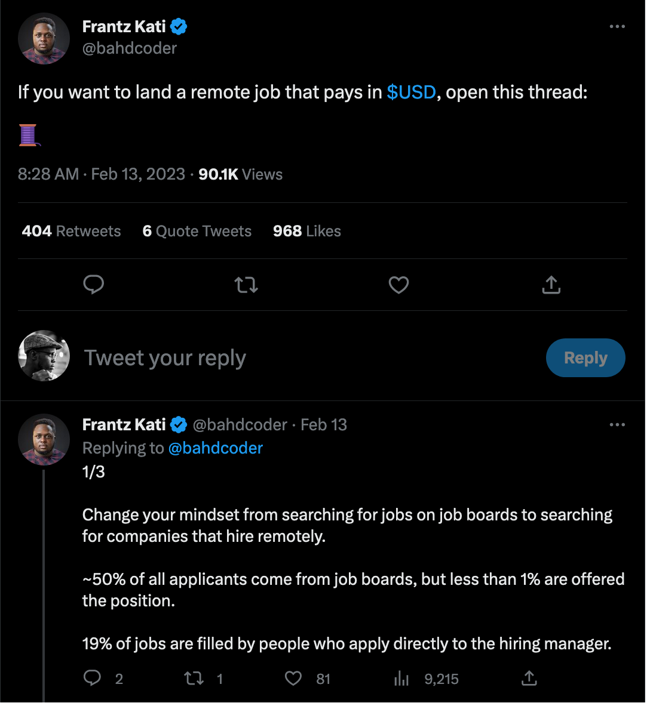Viewport: 650px width, 709px height.
Task: Click your profile avatar beside reply box
Action: 44,356
